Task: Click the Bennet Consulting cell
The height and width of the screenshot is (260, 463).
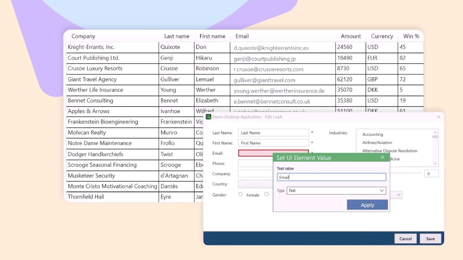Action: click(x=112, y=101)
